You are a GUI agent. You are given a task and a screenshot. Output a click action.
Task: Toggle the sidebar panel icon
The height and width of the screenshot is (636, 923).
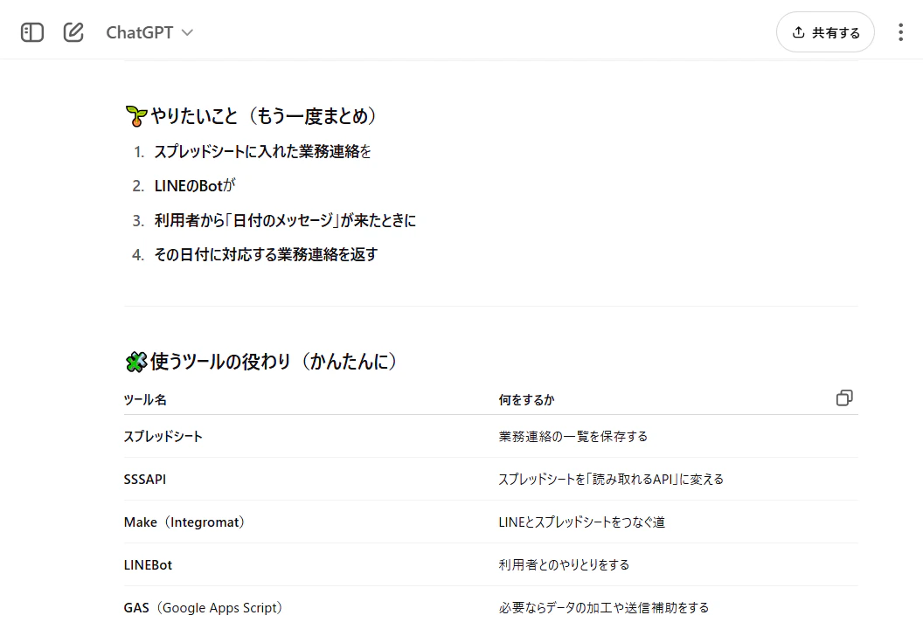pos(32,32)
